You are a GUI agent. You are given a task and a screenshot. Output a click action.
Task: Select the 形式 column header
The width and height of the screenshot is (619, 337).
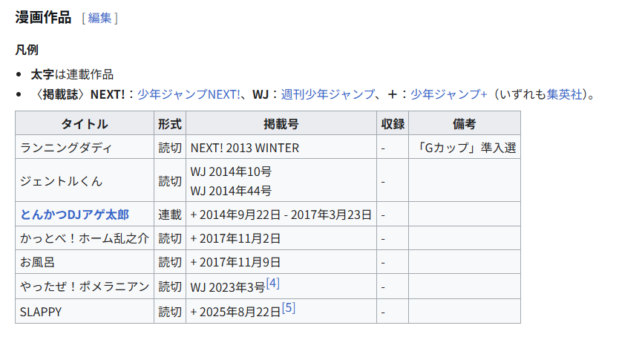[170, 124]
